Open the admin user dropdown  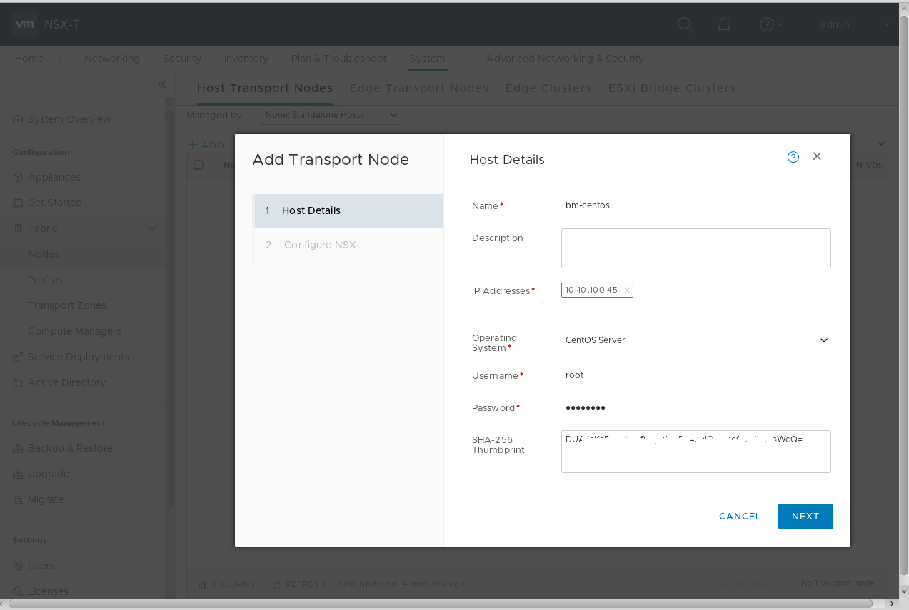click(x=855, y=24)
